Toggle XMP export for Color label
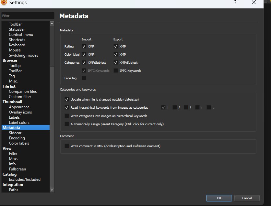Image resolution: width=271 pixels, height=206 pixels. (115, 54)
